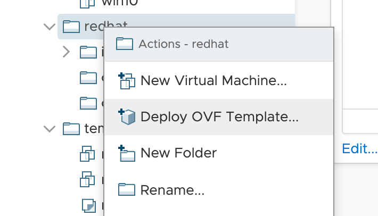Click second VM template icon under tem folder
The width and height of the screenshot is (378, 216).
pyautogui.click(x=88, y=179)
